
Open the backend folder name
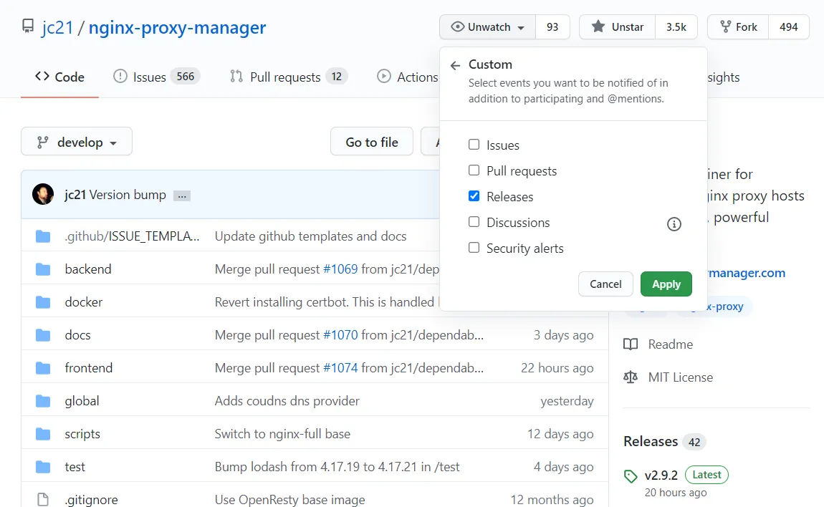(x=88, y=269)
